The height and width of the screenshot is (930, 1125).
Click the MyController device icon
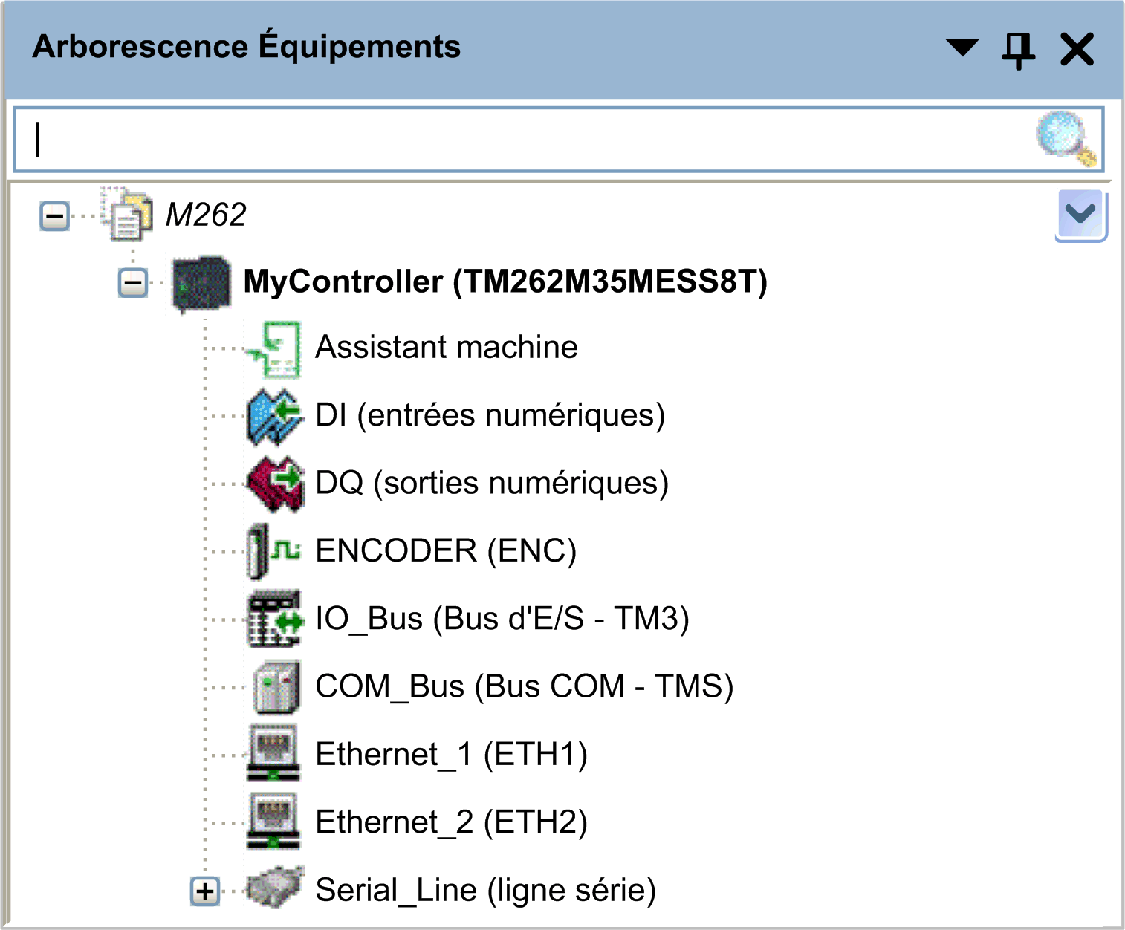[x=201, y=284]
